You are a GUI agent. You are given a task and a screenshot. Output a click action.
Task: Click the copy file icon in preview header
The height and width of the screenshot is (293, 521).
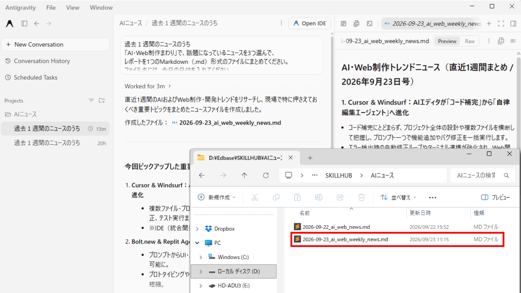click(x=501, y=41)
